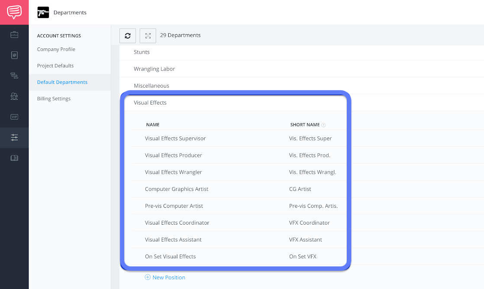Click the New Position link
This screenshot has height=289, width=484.
pos(169,277)
